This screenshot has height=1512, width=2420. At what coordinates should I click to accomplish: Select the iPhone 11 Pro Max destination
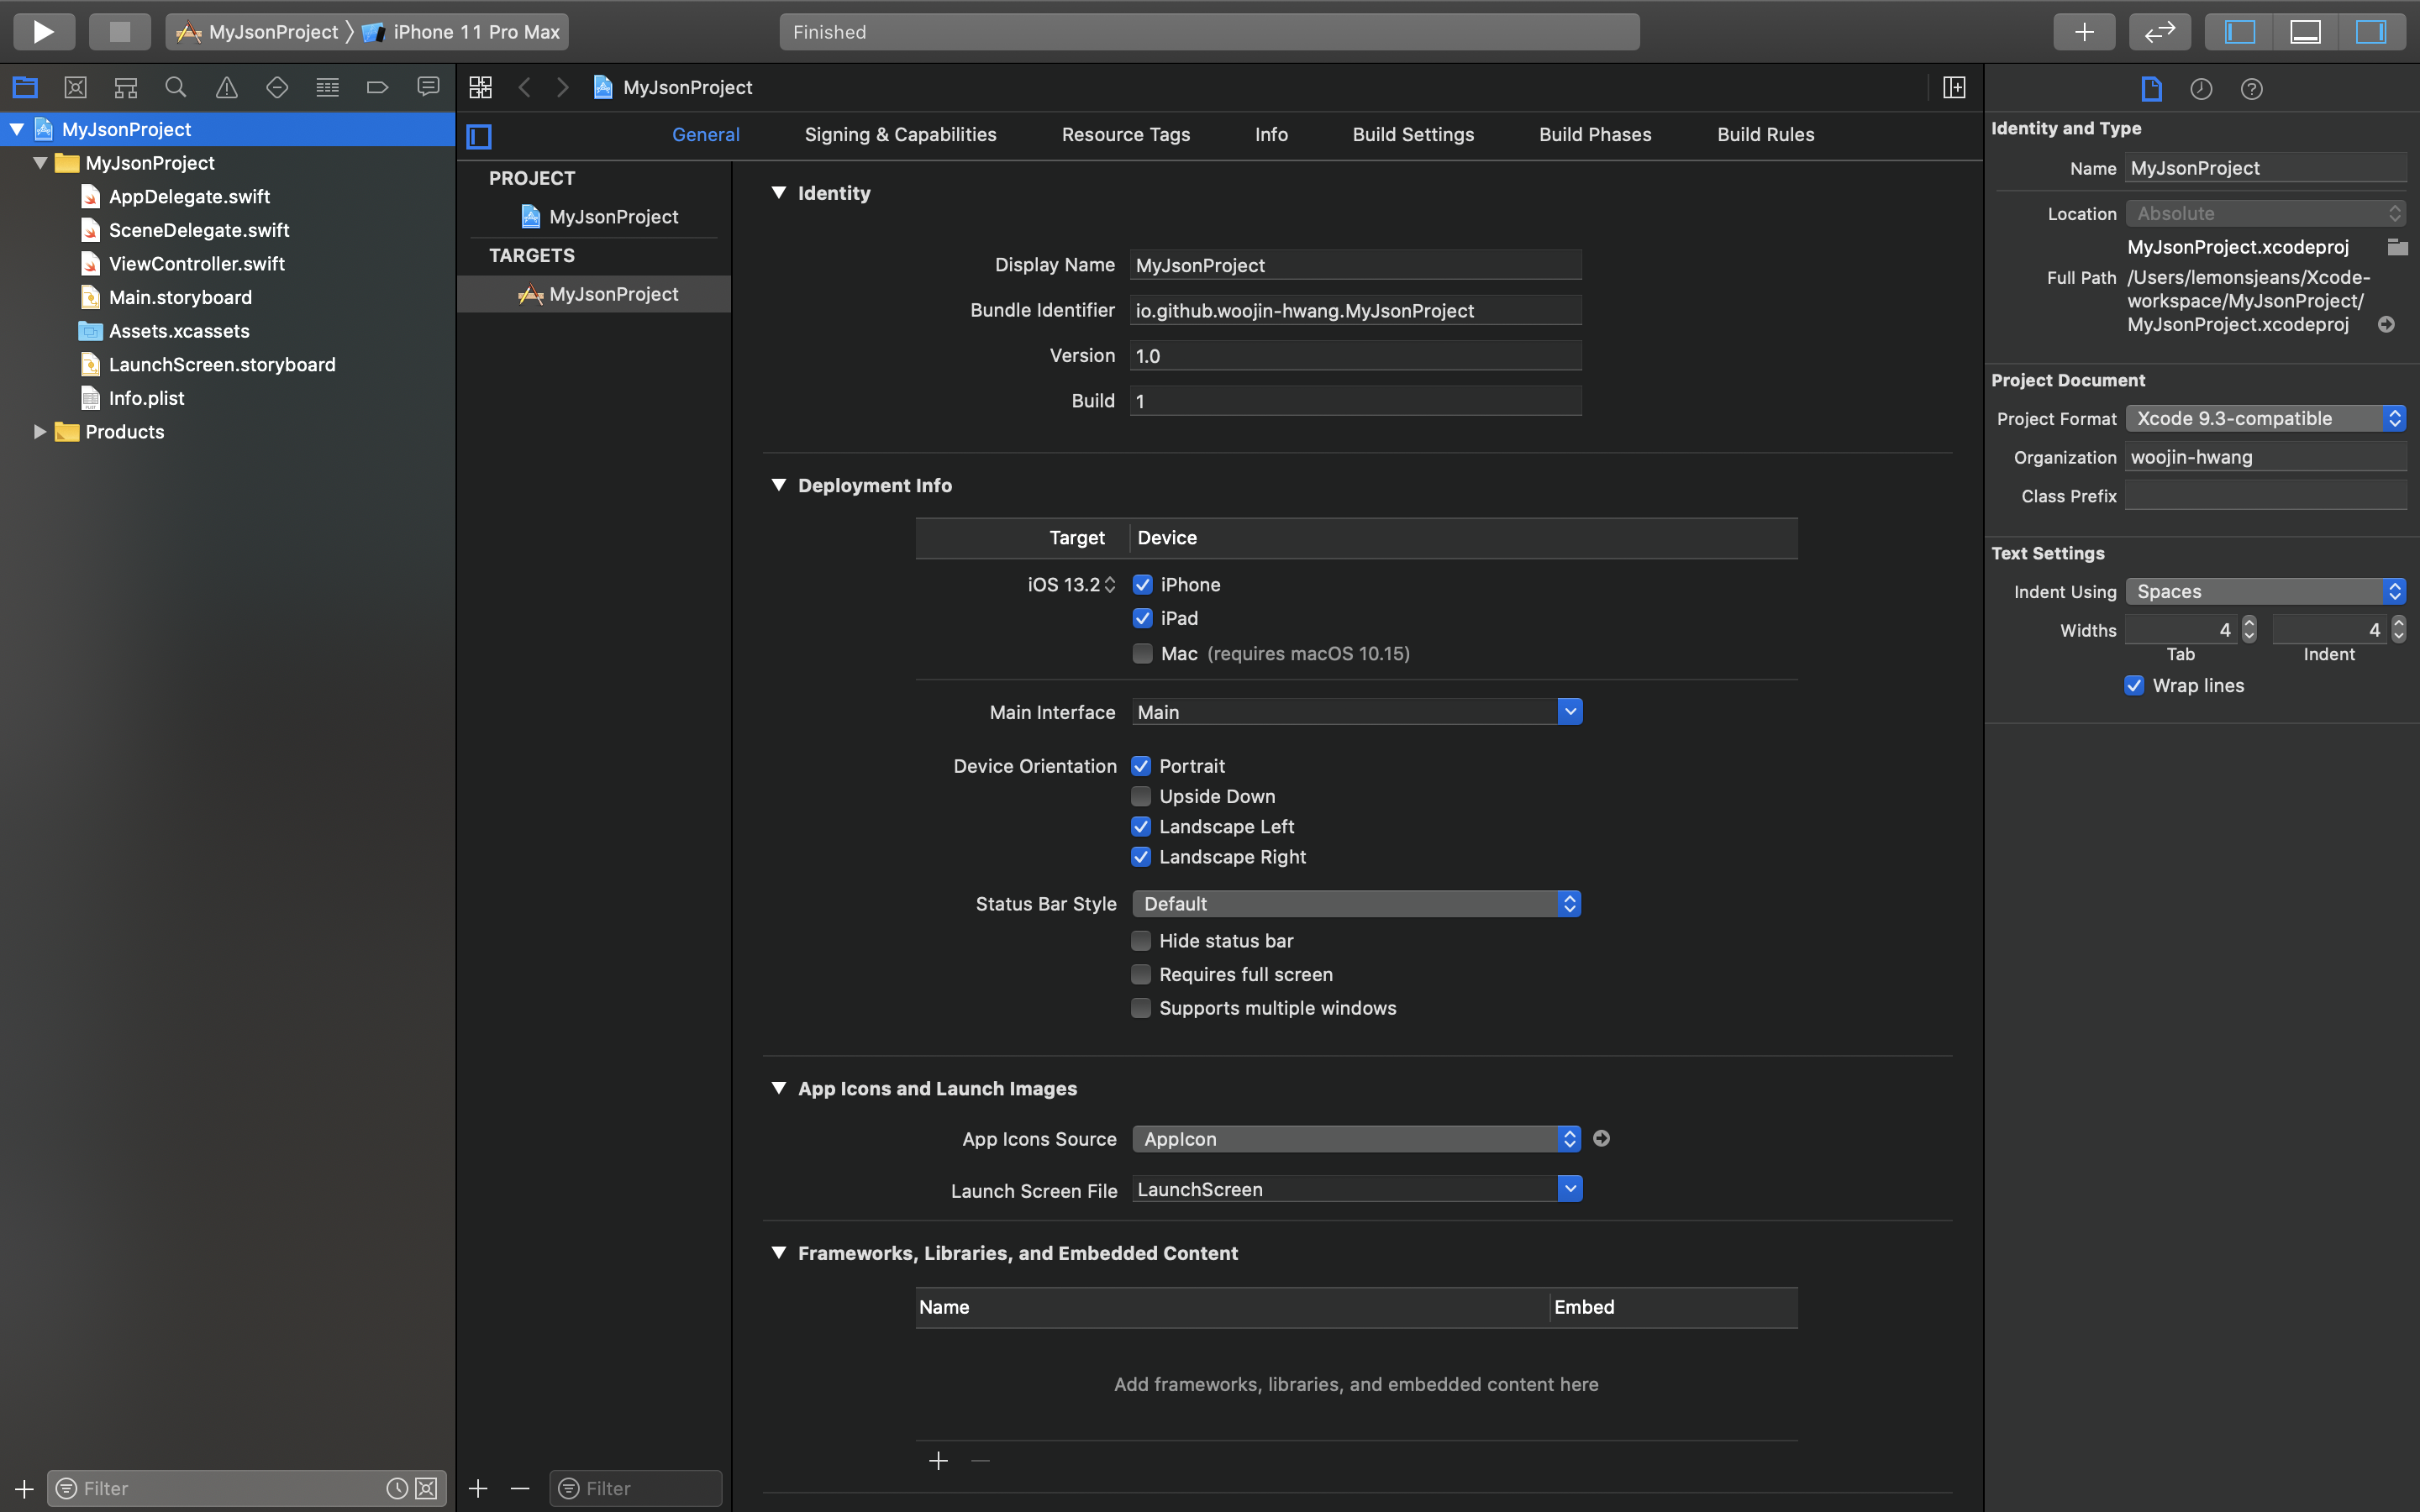[x=475, y=32]
